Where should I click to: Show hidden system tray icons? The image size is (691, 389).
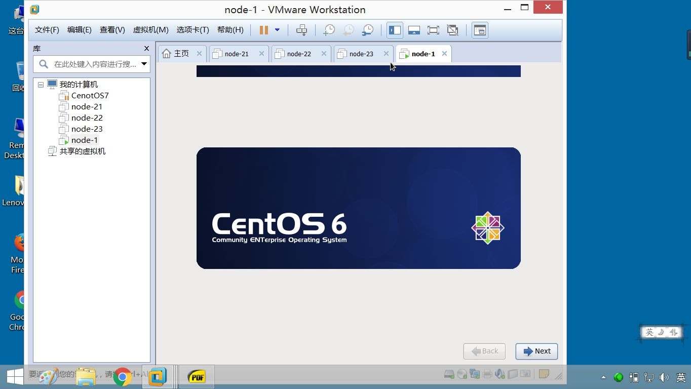click(603, 377)
